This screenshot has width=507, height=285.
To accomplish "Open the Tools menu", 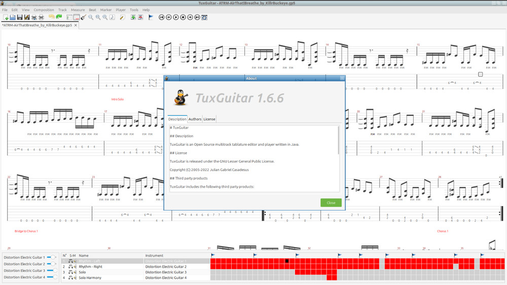I will pyautogui.click(x=134, y=10).
